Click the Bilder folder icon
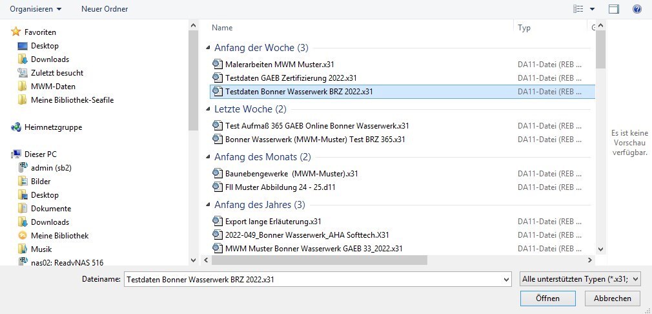This screenshot has height=314, width=652. pyautogui.click(x=23, y=182)
